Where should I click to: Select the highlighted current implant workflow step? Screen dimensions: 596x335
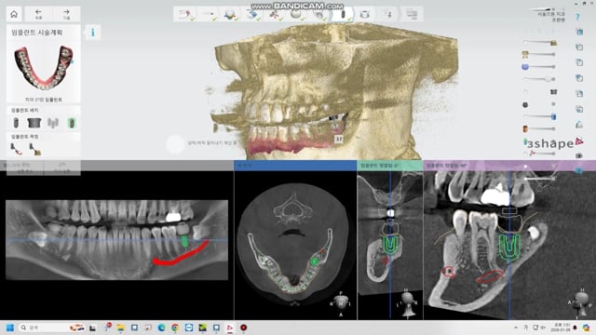click(x=343, y=15)
